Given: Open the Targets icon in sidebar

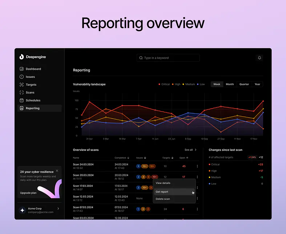Looking at the screenshot, I should [21, 85].
